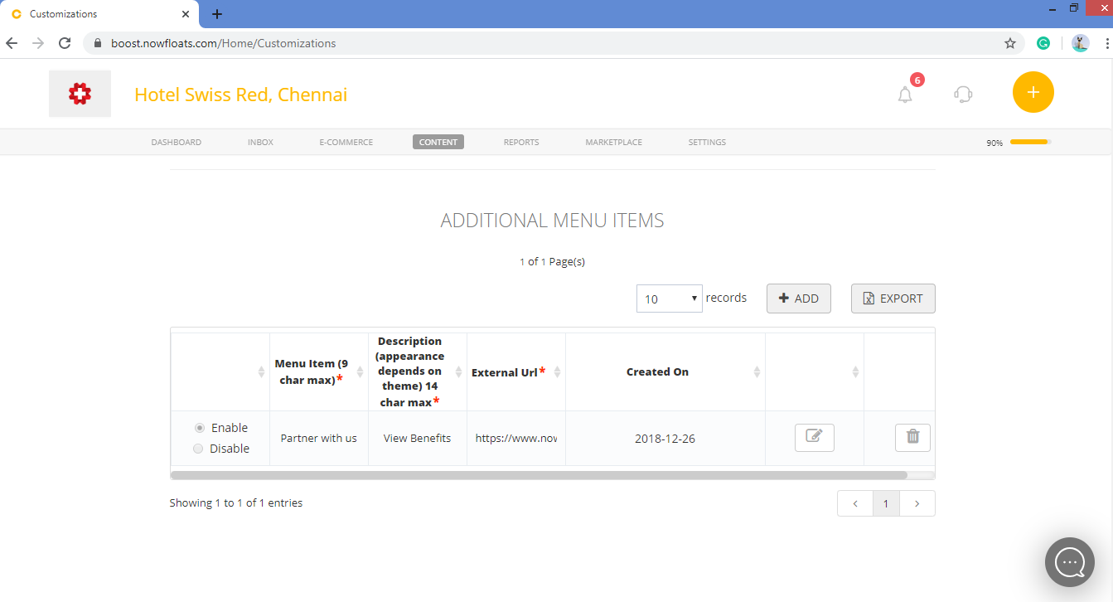Select the Enable radio button
1113x602 pixels.
[198, 427]
